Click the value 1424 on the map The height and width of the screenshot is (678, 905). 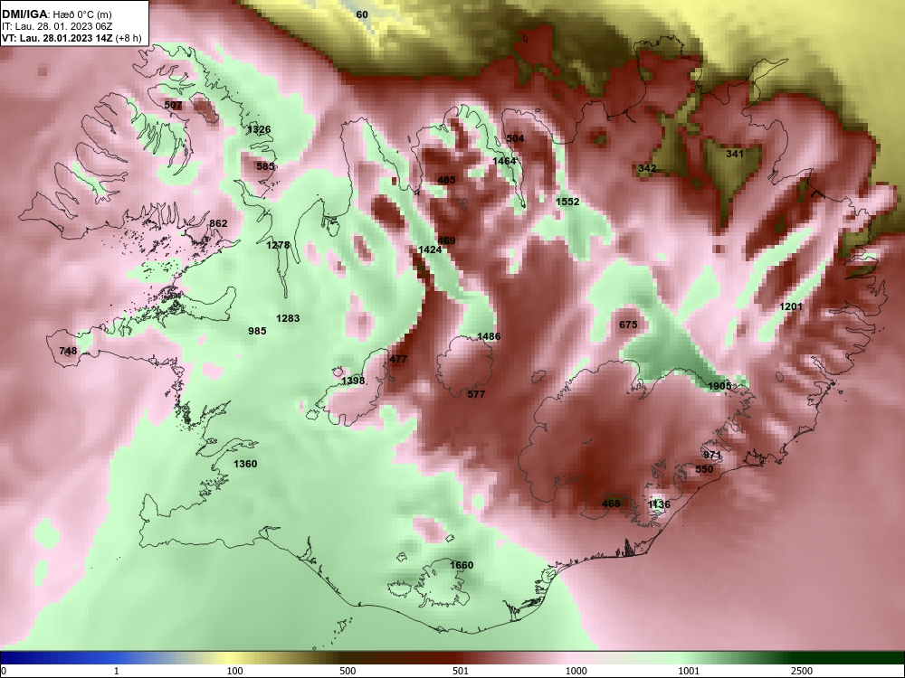[430, 250]
